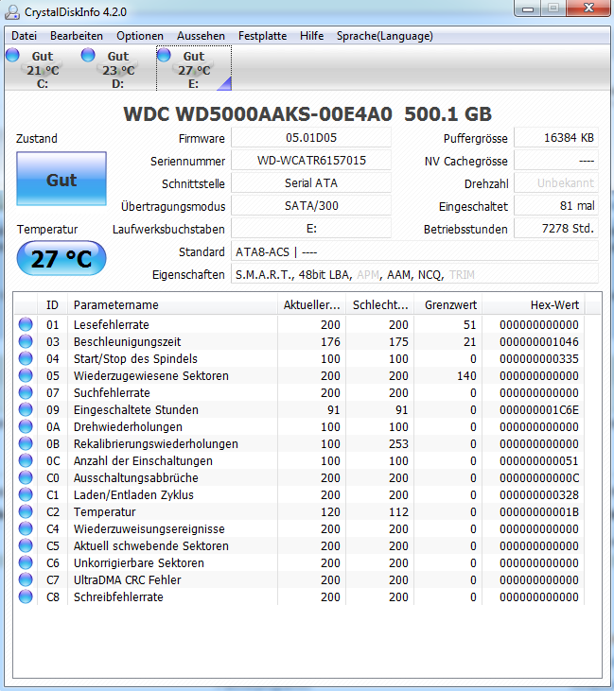
Task: Click the Puffergrösse value 16384 KB
Action: [x=556, y=138]
